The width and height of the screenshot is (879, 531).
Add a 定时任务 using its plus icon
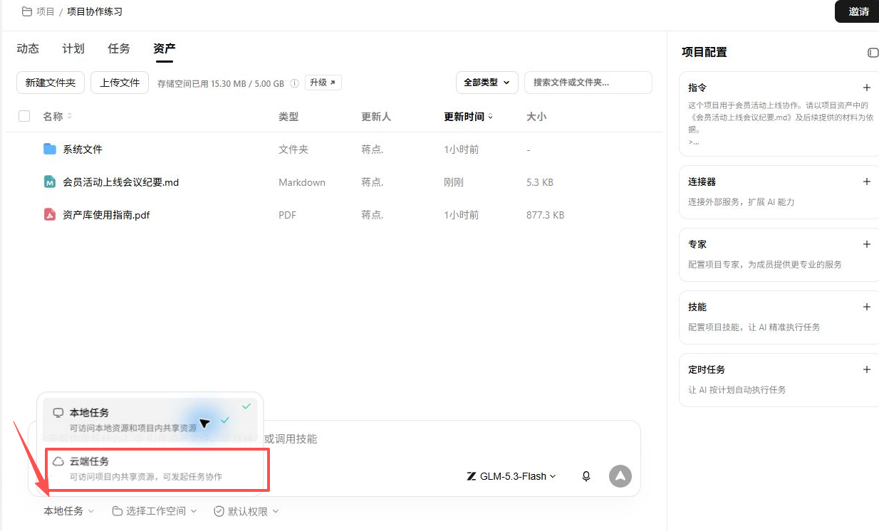(867, 369)
